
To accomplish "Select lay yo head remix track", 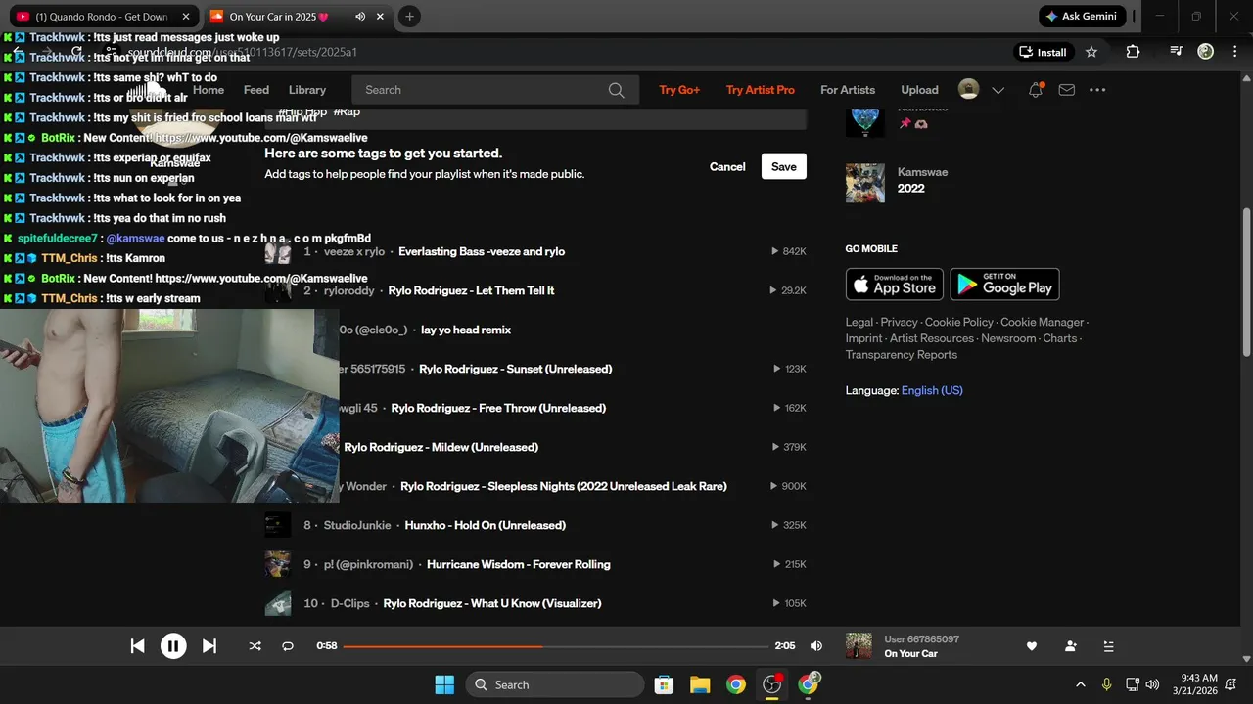I will pos(466,330).
